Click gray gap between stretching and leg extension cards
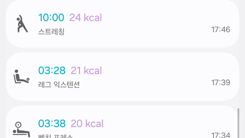 (122, 50)
